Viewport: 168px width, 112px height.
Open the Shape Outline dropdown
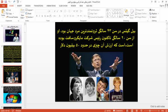pos(141,14)
